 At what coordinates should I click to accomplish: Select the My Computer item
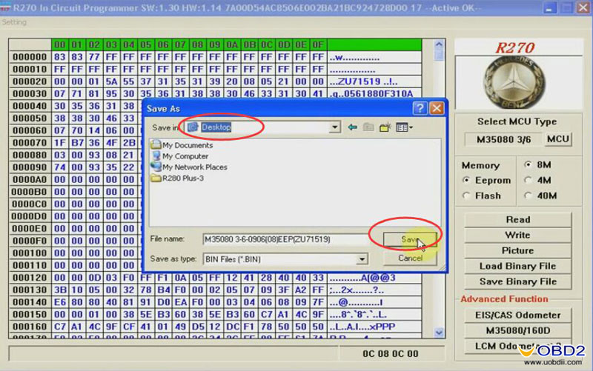(x=179, y=156)
